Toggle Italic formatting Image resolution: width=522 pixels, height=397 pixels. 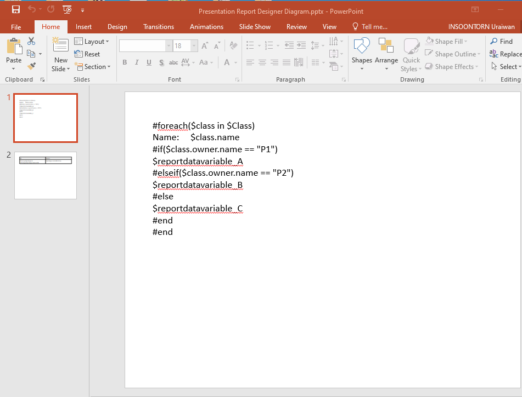point(137,62)
